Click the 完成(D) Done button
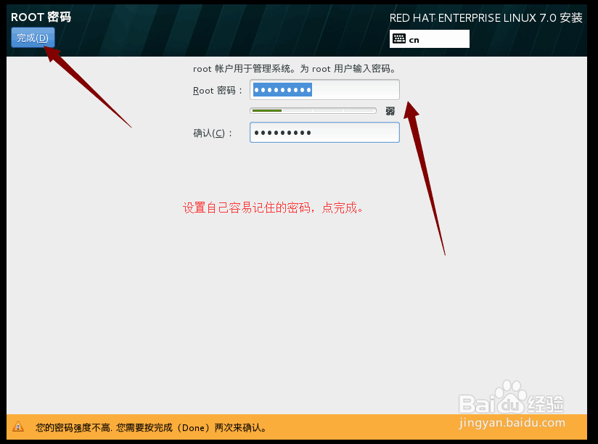 [33, 38]
